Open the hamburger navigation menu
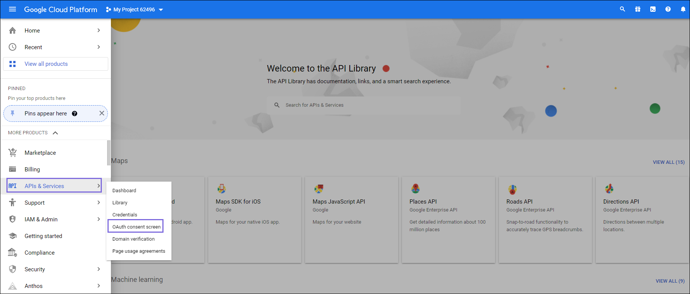 (x=12, y=9)
